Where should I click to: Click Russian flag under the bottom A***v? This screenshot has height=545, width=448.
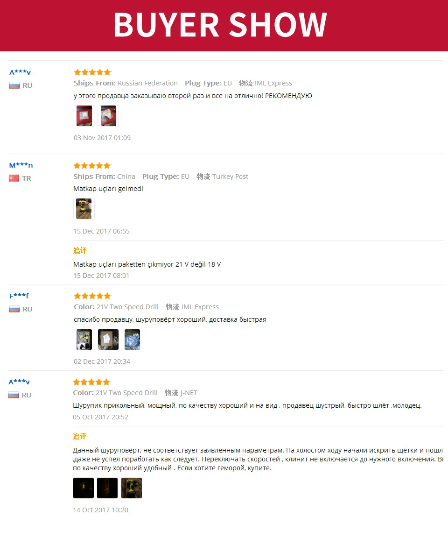point(14,395)
